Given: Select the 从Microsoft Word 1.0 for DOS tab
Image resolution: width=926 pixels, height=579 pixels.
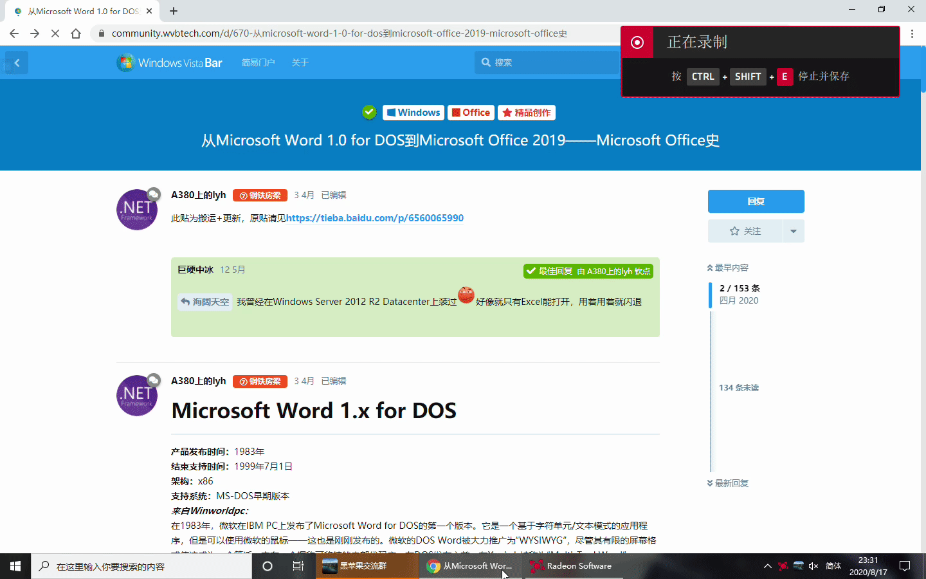Looking at the screenshot, I should click(x=82, y=11).
